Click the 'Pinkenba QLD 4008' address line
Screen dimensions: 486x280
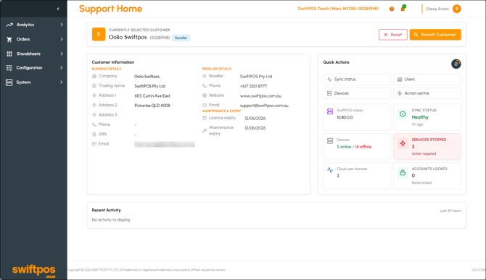pos(152,106)
